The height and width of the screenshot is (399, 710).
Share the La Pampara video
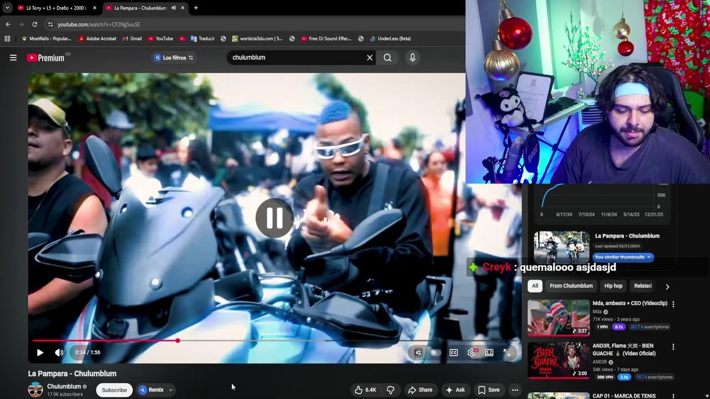(420, 390)
